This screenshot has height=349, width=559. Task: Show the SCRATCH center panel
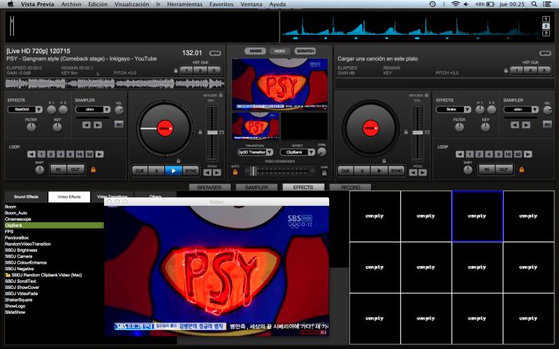[x=305, y=51]
